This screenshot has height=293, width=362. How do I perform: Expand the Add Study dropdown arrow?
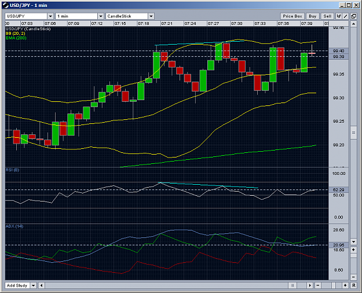(x=34, y=285)
